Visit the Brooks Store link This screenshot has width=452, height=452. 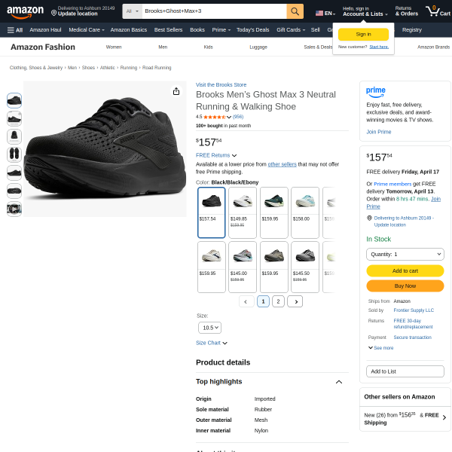click(221, 84)
